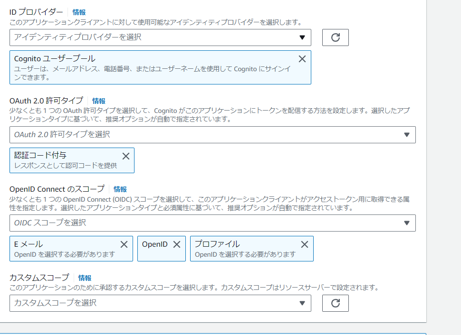Open the カスタムスコープを選択 dropdown
The image size is (461, 335).
pyautogui.click(x=162, y=303)
